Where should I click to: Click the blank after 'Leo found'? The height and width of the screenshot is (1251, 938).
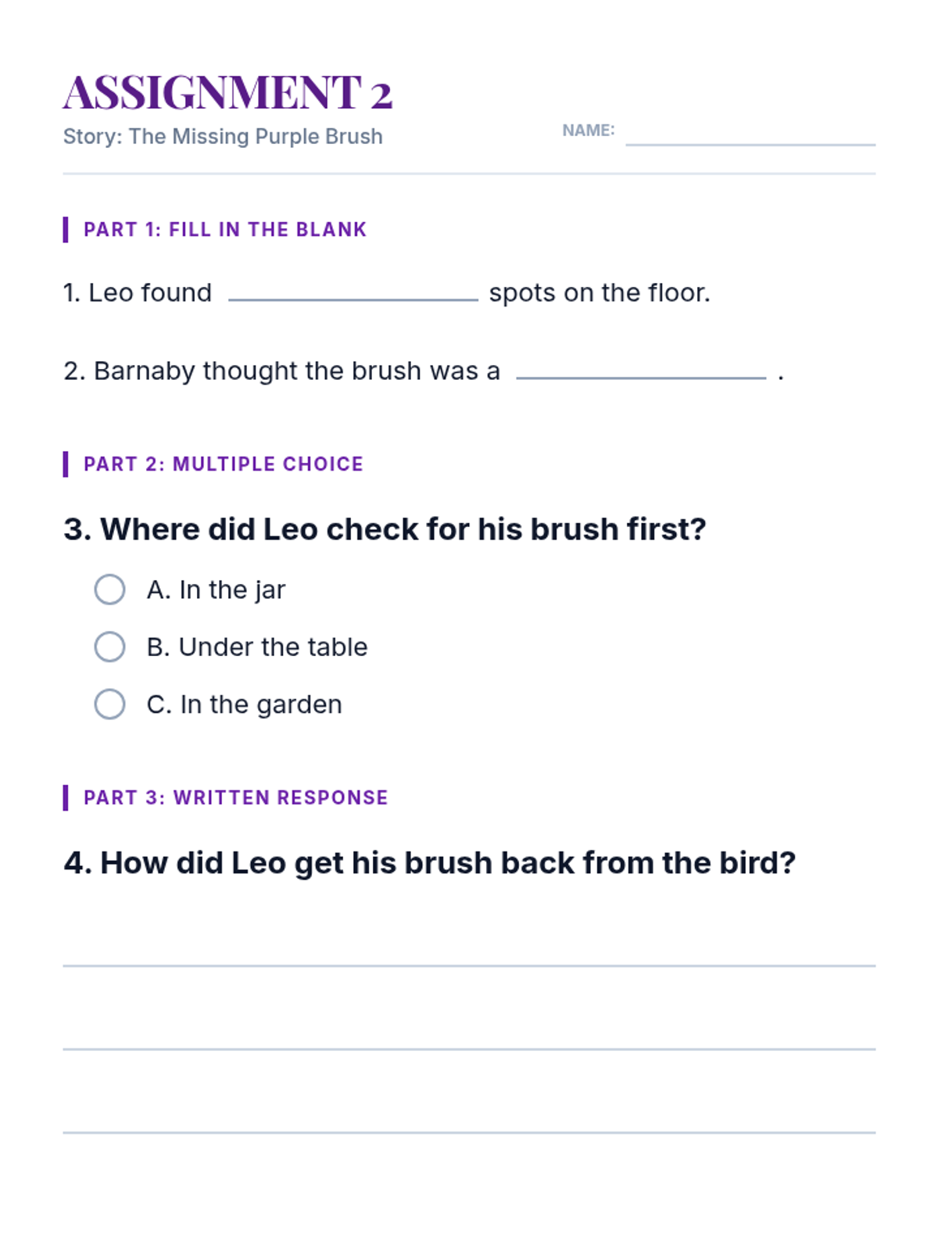pyautogui.click(x=353, y=290)
